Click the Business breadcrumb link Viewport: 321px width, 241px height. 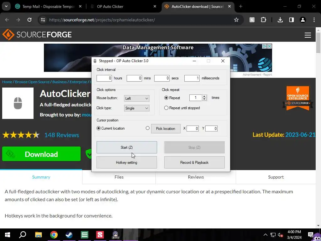[x=59, y=82]
